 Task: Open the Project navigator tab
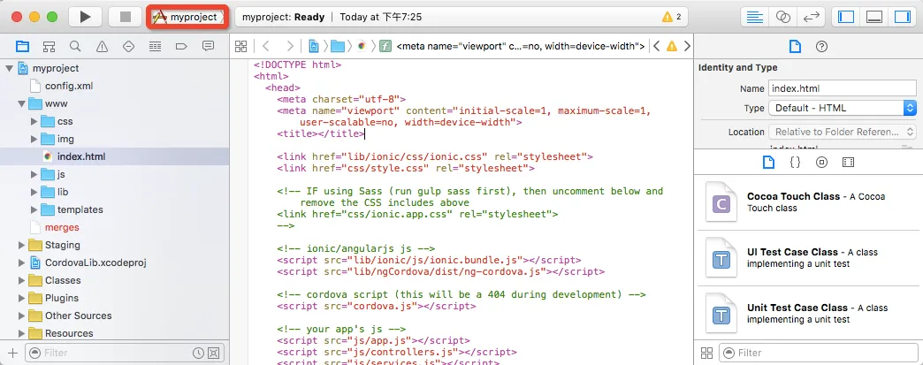click(x=22, y=46)
